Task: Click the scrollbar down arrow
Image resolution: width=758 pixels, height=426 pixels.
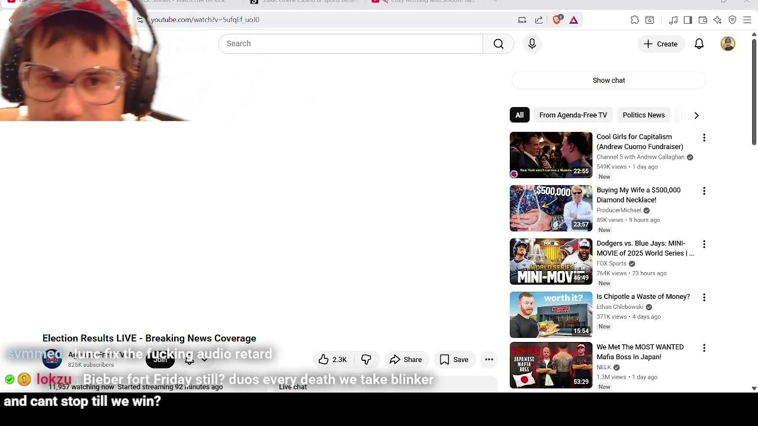Action: [754, 388]
